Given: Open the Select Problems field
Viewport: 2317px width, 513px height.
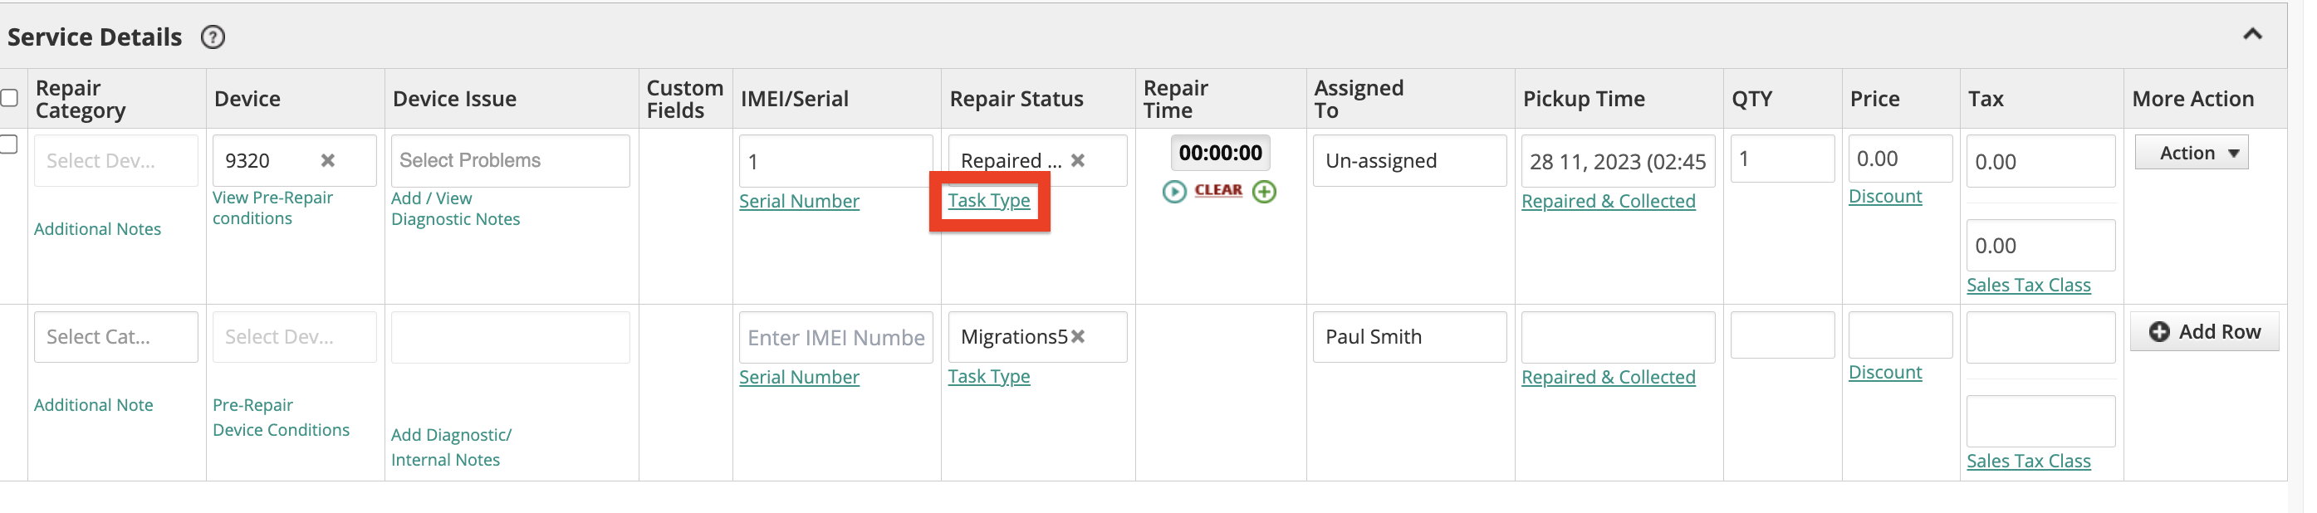Looking at the screenshot, I should pyautogui.click(x=510, y=161).
